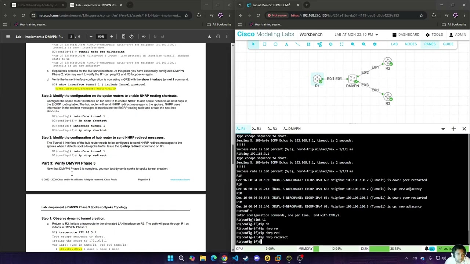Zoom out the PDF document

tap(91, 36)
